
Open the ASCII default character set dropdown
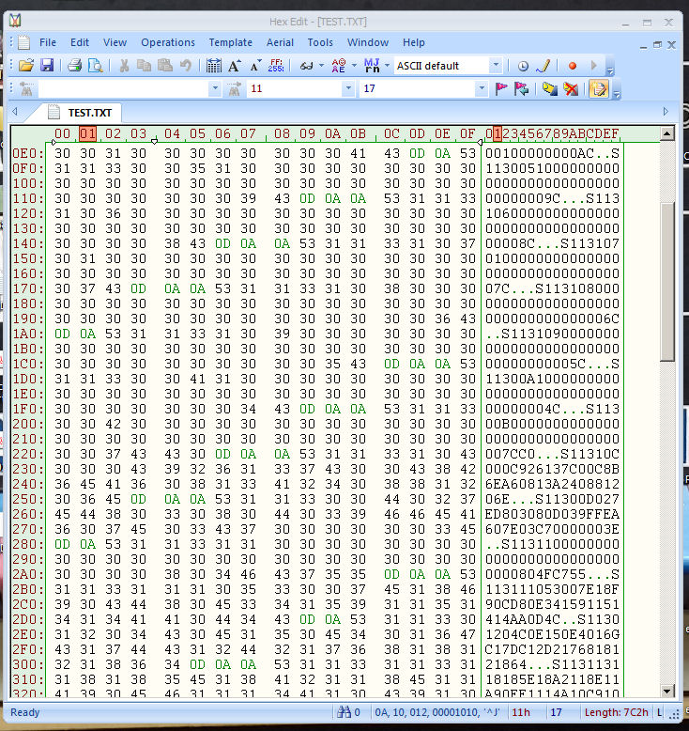(x=495, y=66)
